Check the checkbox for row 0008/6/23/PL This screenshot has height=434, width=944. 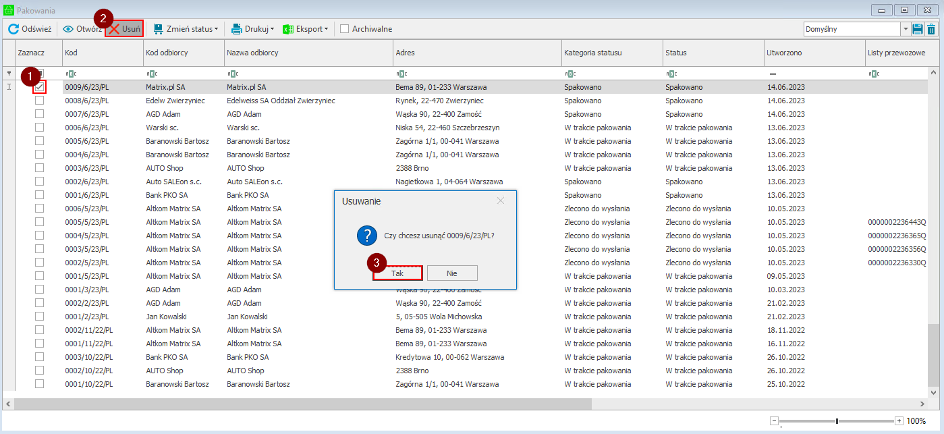(40, 101)
